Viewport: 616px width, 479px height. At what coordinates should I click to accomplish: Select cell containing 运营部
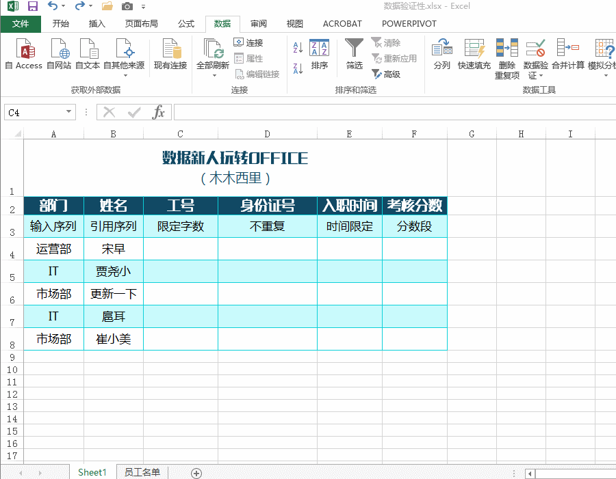54,249
